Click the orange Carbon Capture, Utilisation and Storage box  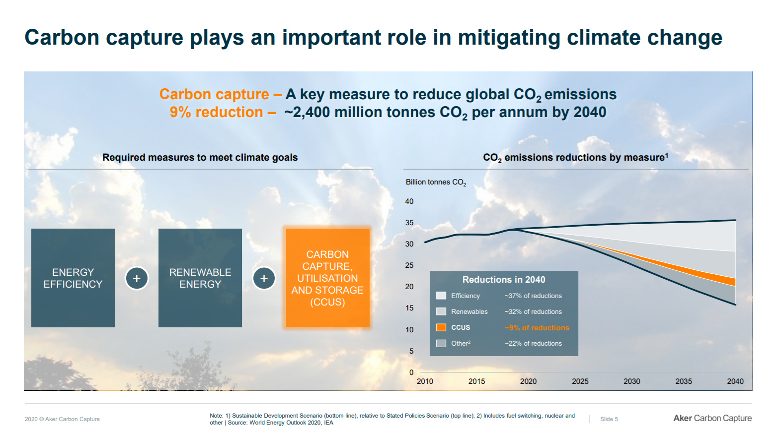coord(327,278)
